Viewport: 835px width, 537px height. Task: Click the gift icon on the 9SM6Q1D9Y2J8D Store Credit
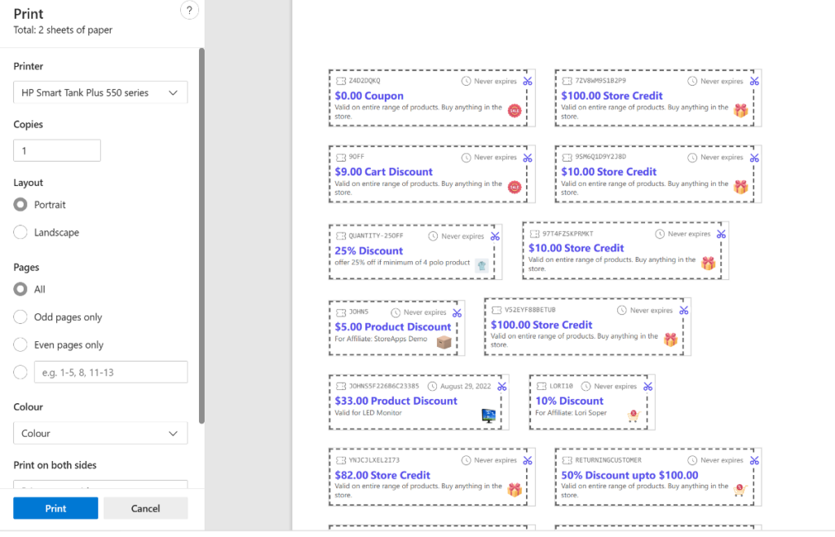(x=739, y=184)
